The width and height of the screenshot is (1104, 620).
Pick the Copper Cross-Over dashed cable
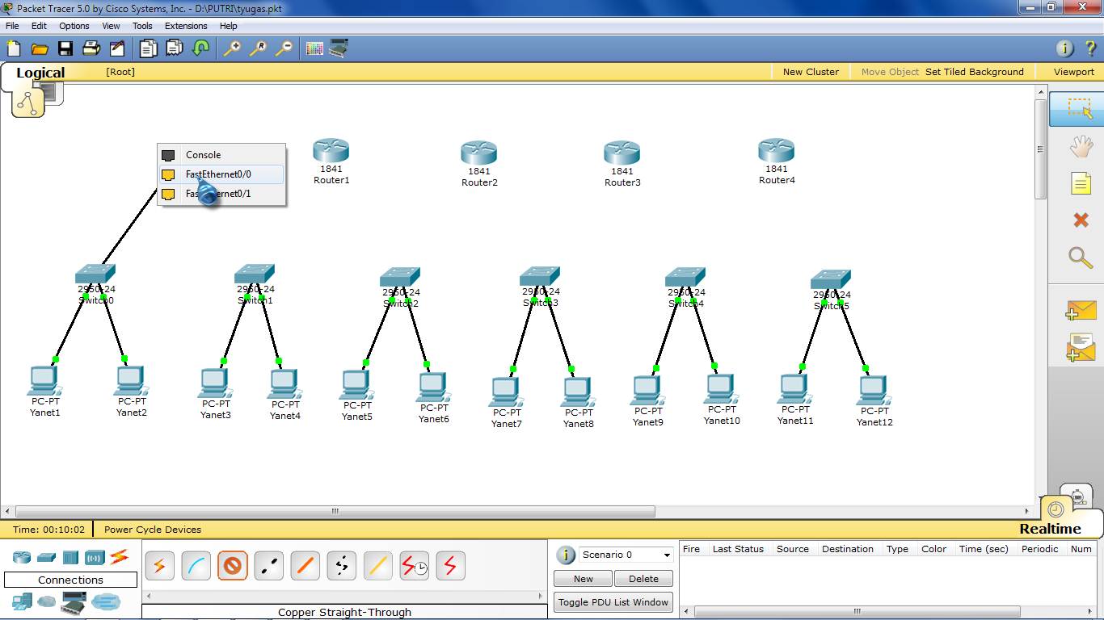tap(268, 567)
